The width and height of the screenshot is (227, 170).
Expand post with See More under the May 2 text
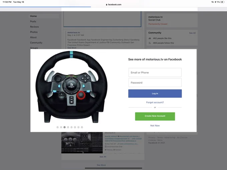[72, 48]
